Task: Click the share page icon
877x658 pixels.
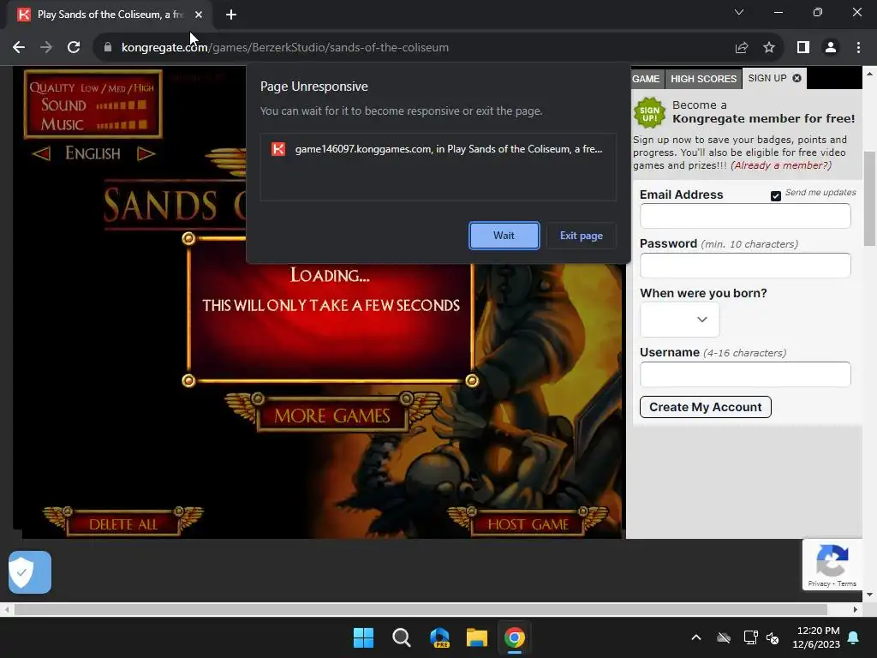Action: (x=742, y=48)
